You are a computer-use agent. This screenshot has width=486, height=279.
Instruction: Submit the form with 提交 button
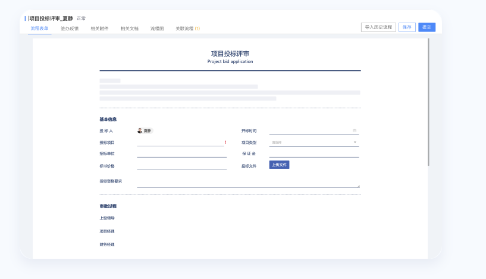pos(427,27)
